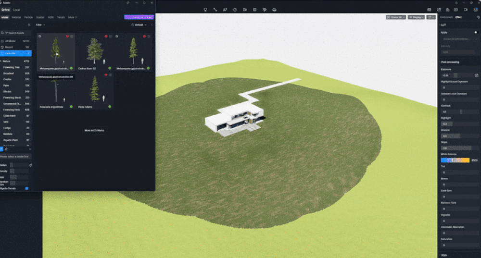
Task: Toggle the Align to Terrain checkbox
Action: 26,188
